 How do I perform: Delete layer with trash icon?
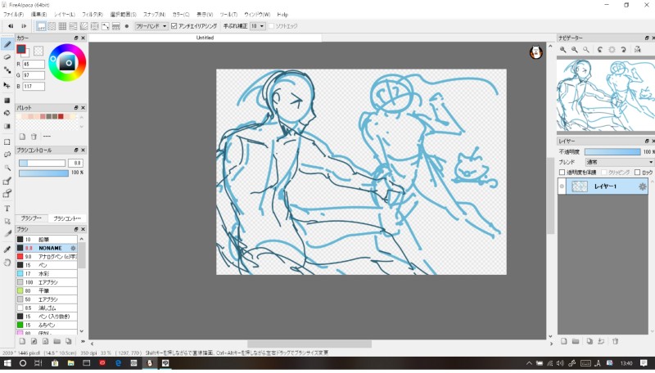pyautogui.click(x=615, y=341)
